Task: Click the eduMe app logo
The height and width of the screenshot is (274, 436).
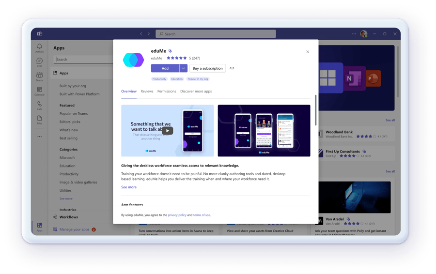Action: coord(134,60)
